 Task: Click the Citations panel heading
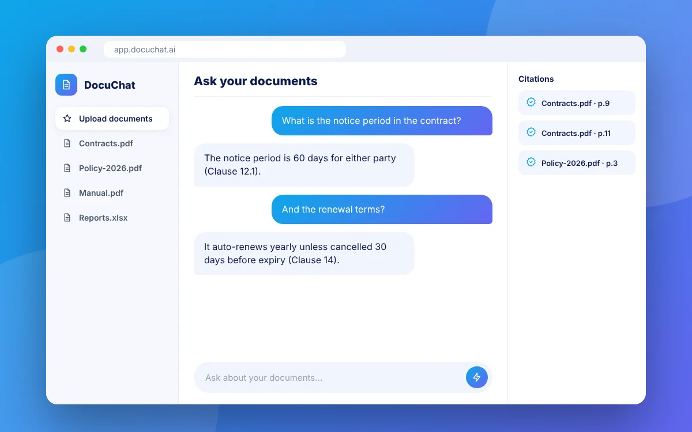coord(536,79)
